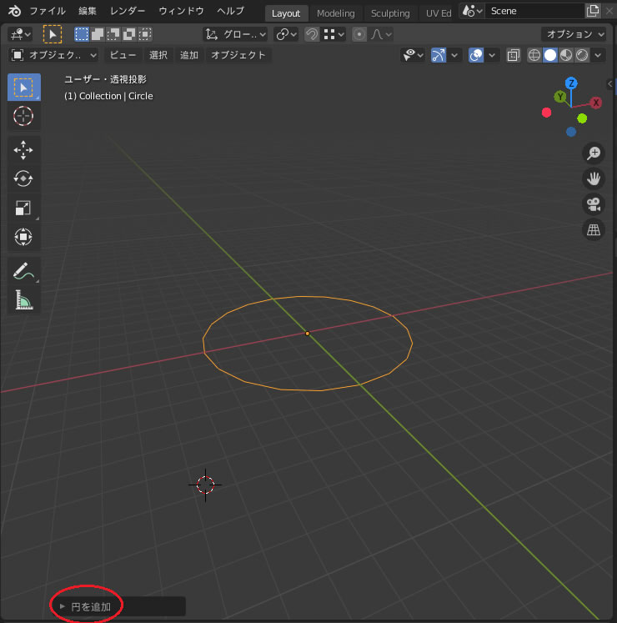Choose the Measure ruler tool

click(23, 299)
